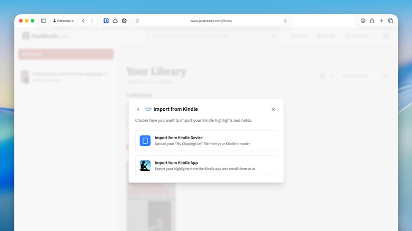Click the blue Kindle device tablet icon

tap(145, 141)
